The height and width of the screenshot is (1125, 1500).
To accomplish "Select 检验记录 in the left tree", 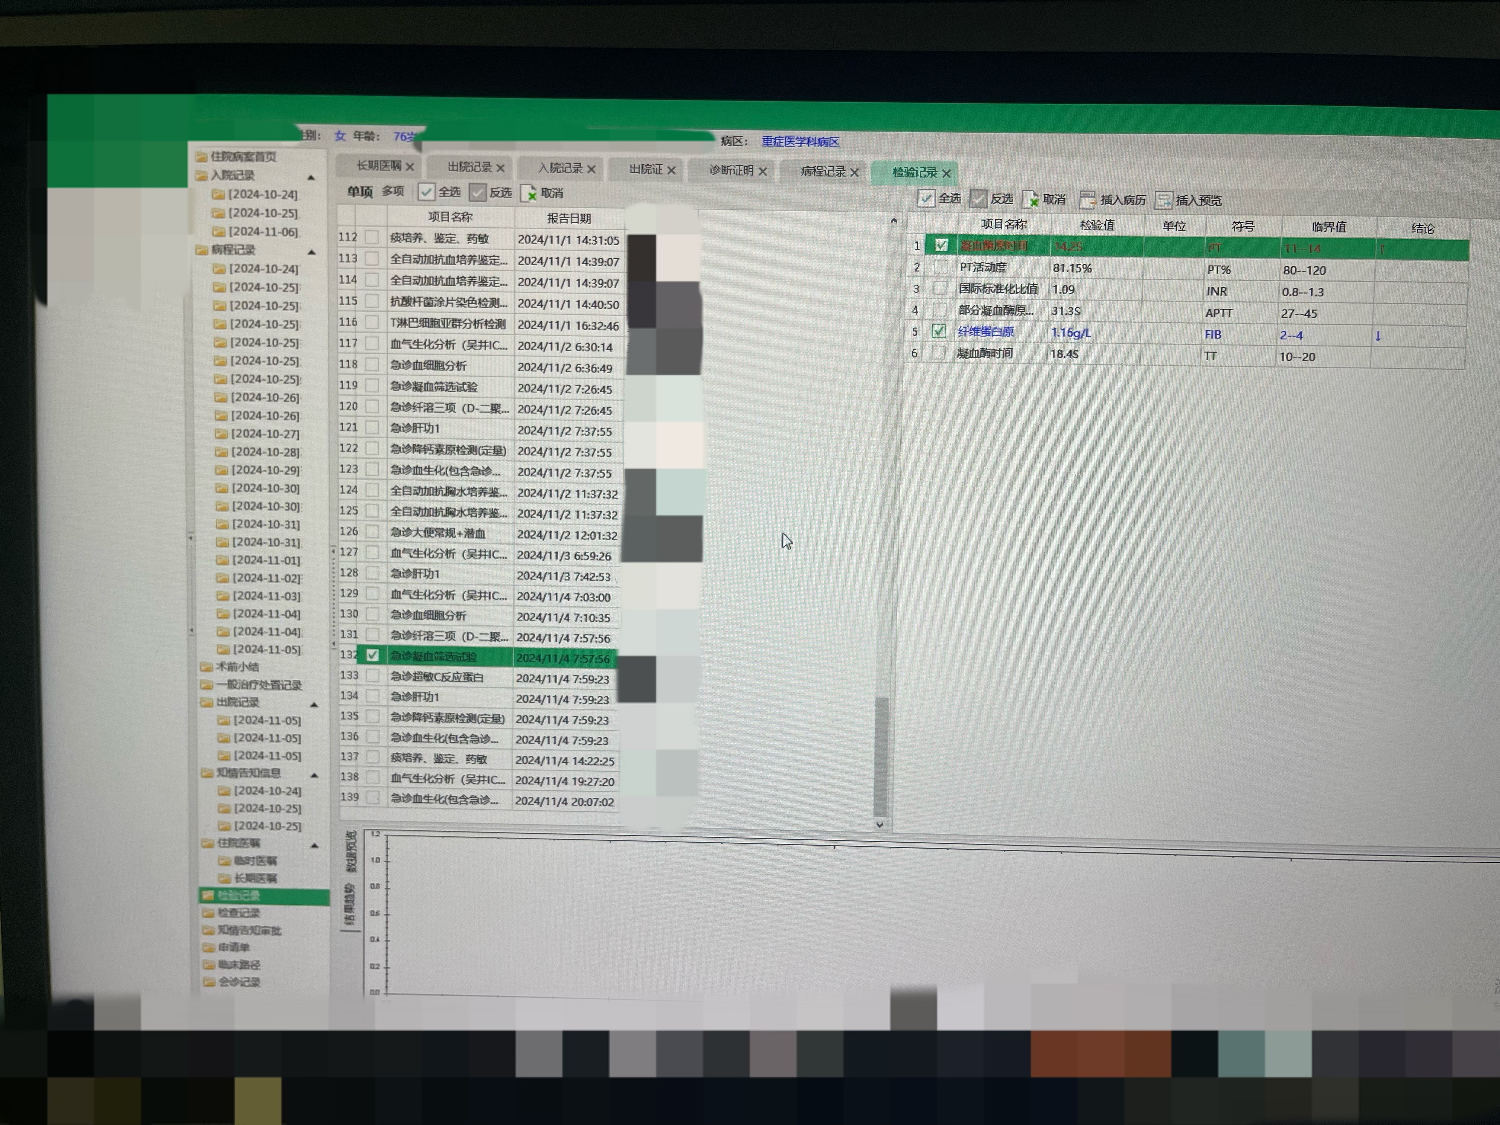I will pyautogui.click(x=265, y=896).
